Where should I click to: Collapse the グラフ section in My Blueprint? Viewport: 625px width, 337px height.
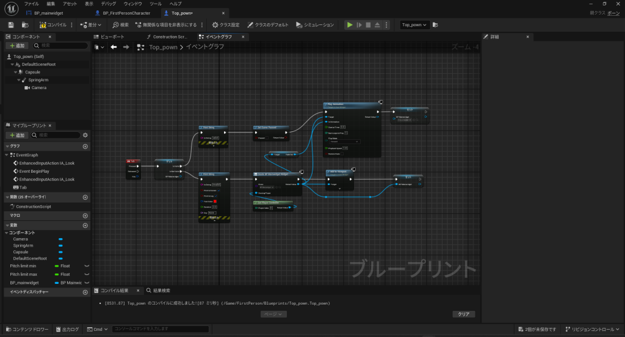(x=7, y=147)
